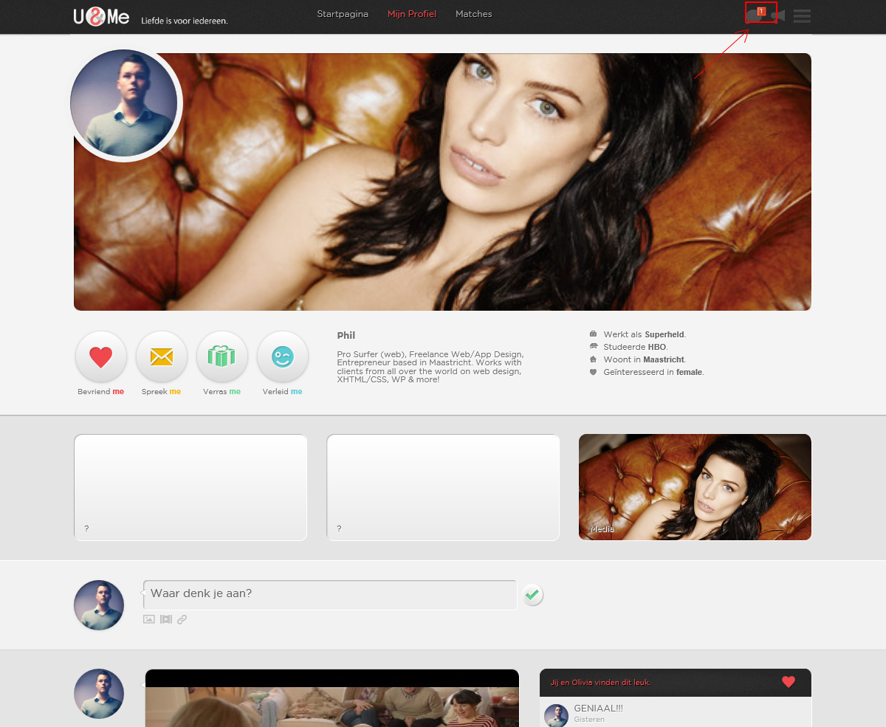The image size is (886, 727).
Task: Click the 'Waar denk je aan?' field
Action: click(329, 594)
